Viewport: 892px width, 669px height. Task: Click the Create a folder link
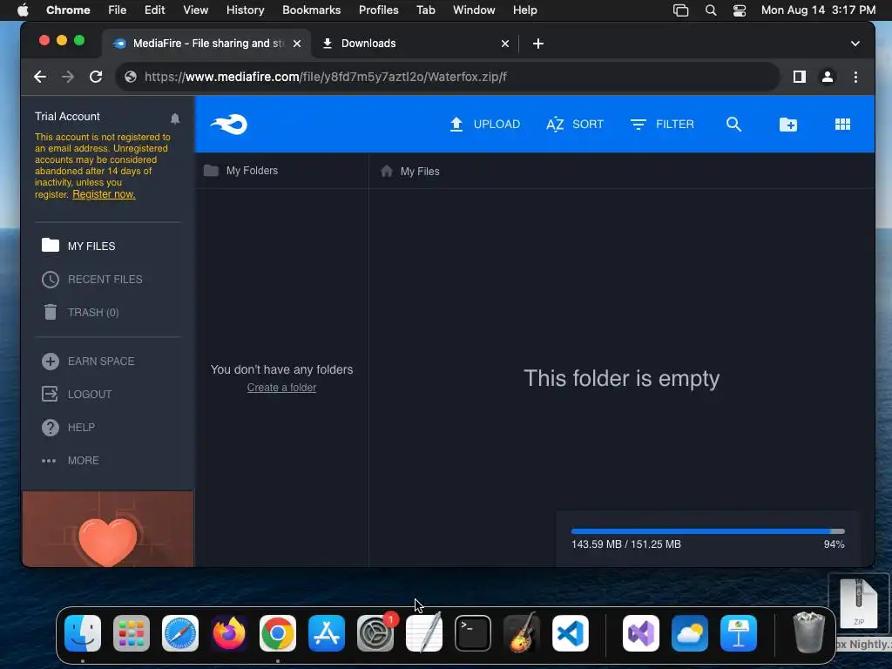coord(281,388)
